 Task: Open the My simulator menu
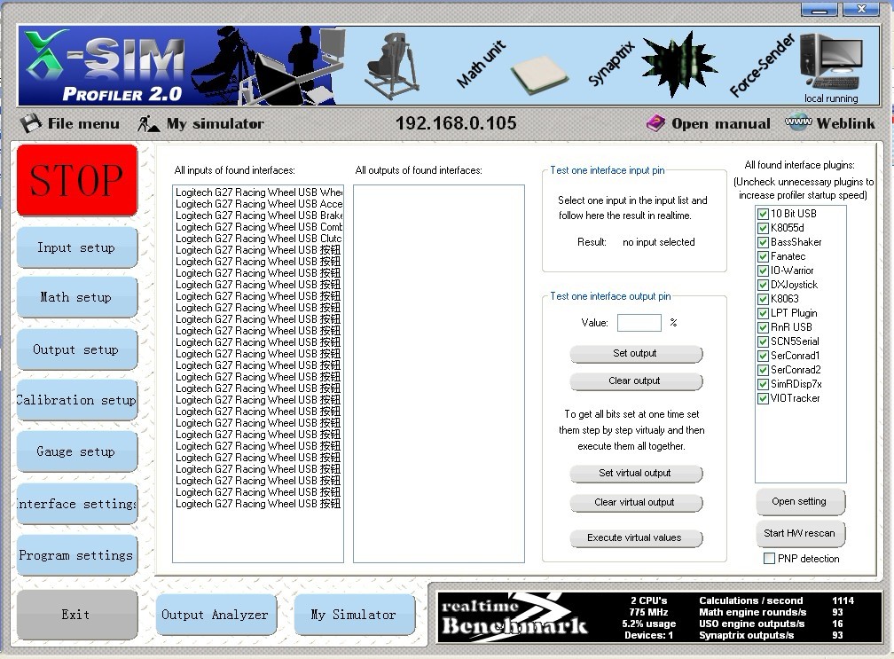pos(200,123)
